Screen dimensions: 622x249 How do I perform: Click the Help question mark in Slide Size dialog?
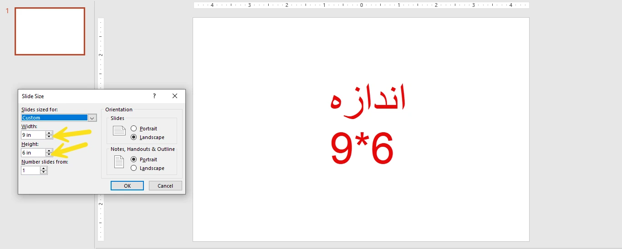pyautogui.click(x=154, y=96)
